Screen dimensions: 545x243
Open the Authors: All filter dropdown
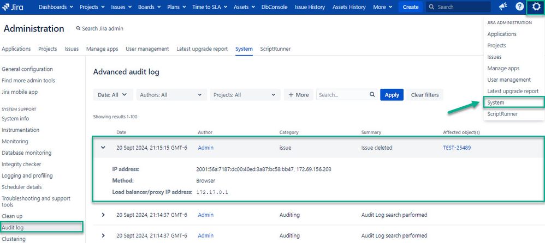tap(171, 95)
